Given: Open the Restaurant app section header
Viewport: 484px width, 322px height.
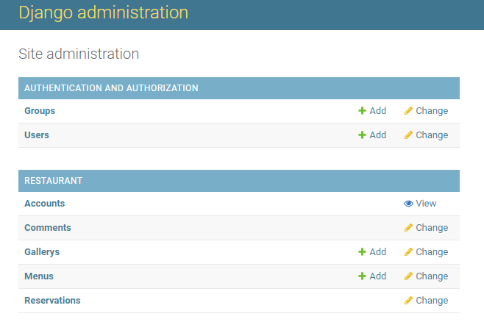Looking at the screenshot, I should (x=54, y=181).
